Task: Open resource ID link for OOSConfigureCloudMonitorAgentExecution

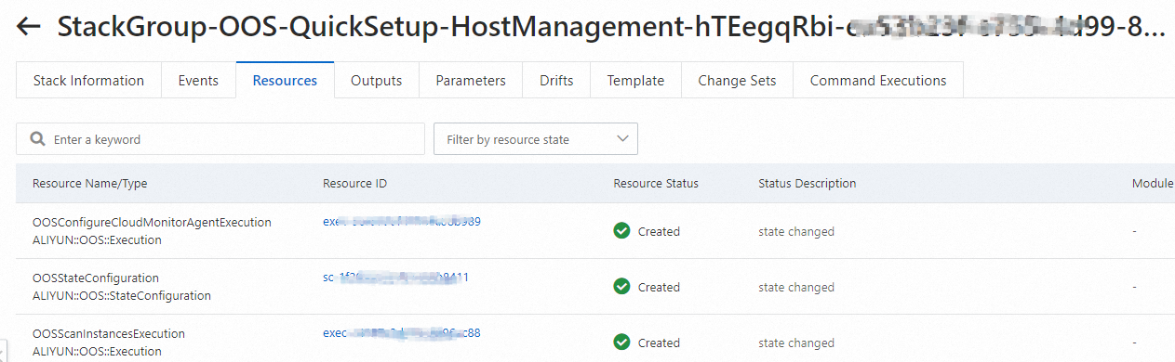Action: pos(402,222)
